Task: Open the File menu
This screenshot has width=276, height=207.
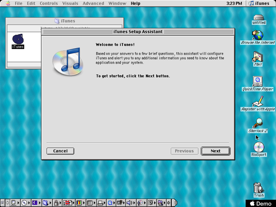Action: (19, 4)
